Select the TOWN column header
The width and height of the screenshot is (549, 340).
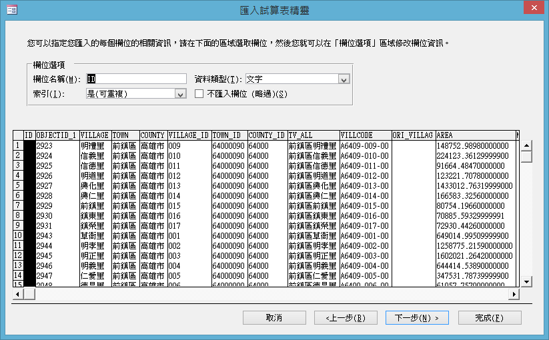tap(125, 135)
